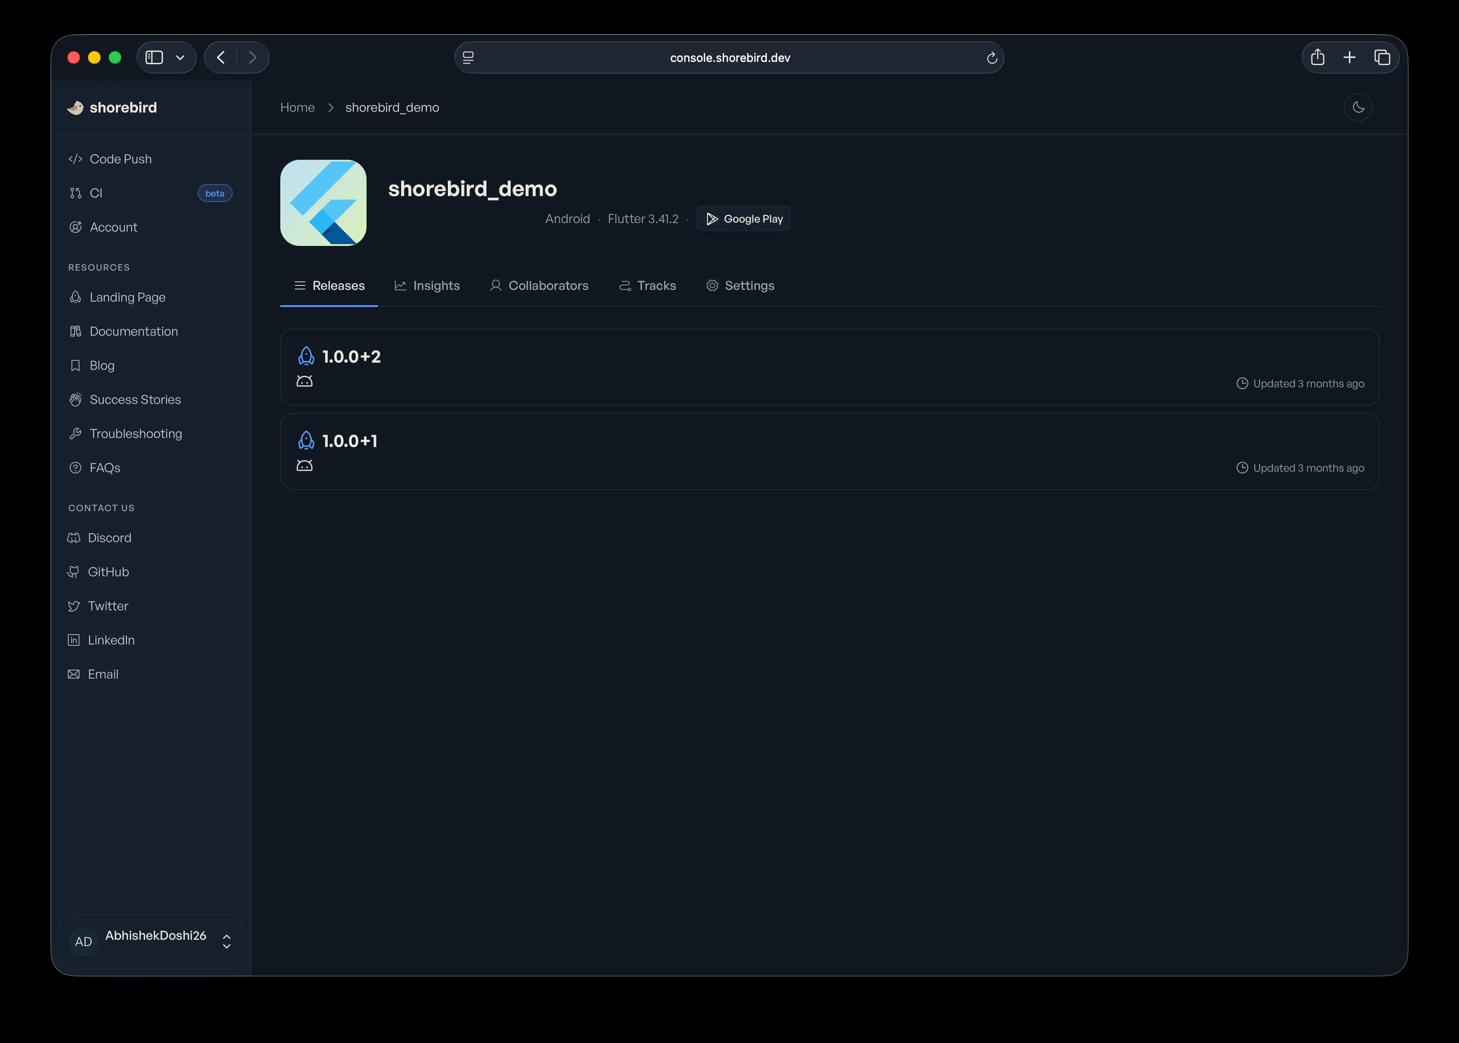Viewport: 1459px width, 1043px height.
Task: Click the console.shorebird.dev address bar
Action: (x=729, y=57)
